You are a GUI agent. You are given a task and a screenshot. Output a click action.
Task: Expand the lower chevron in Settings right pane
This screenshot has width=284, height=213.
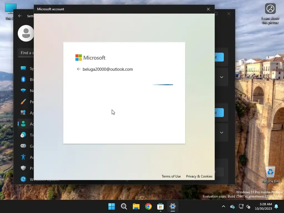[x=222, y=133]
